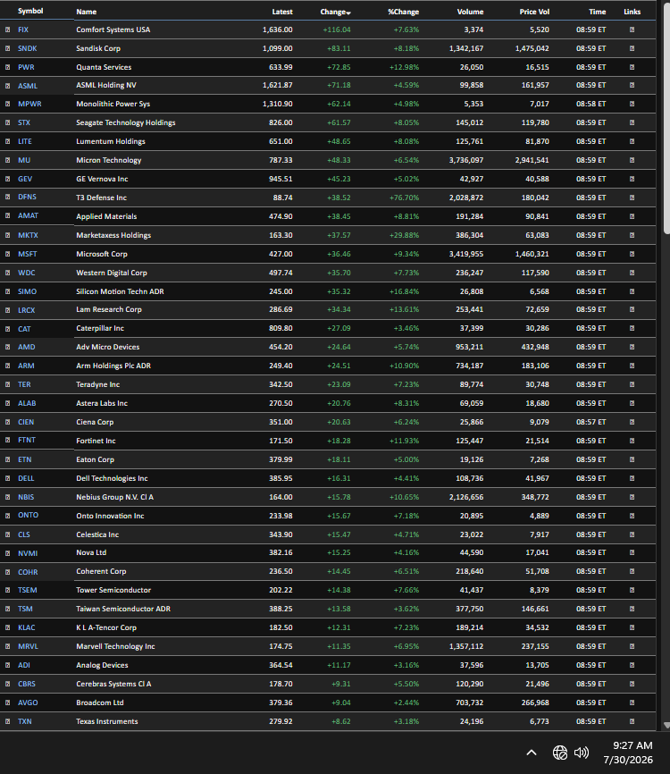The height and width of the screenshot is (774, 670).
Task: Select the name Celestica Inc
Action: [97, 534]
